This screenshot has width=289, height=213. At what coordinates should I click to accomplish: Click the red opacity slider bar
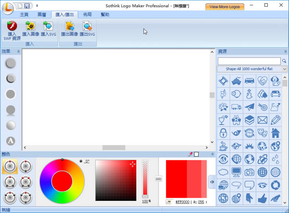[x=145, y=178]
